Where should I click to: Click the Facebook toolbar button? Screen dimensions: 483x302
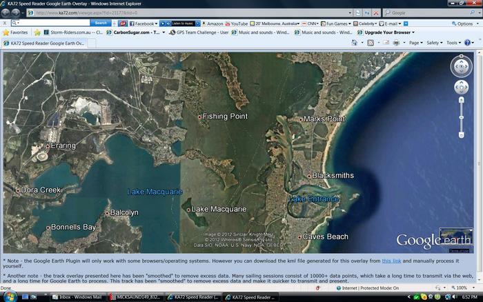point(141,23)
